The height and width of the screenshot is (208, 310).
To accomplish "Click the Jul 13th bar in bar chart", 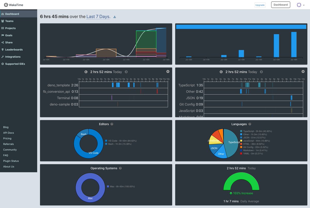I will click(x=241, y=53).
